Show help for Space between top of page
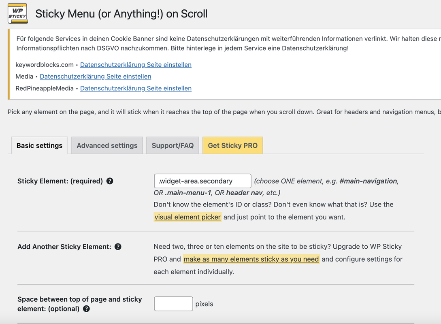This screenshot has height=324, width=441. click(x=86, y=309)
